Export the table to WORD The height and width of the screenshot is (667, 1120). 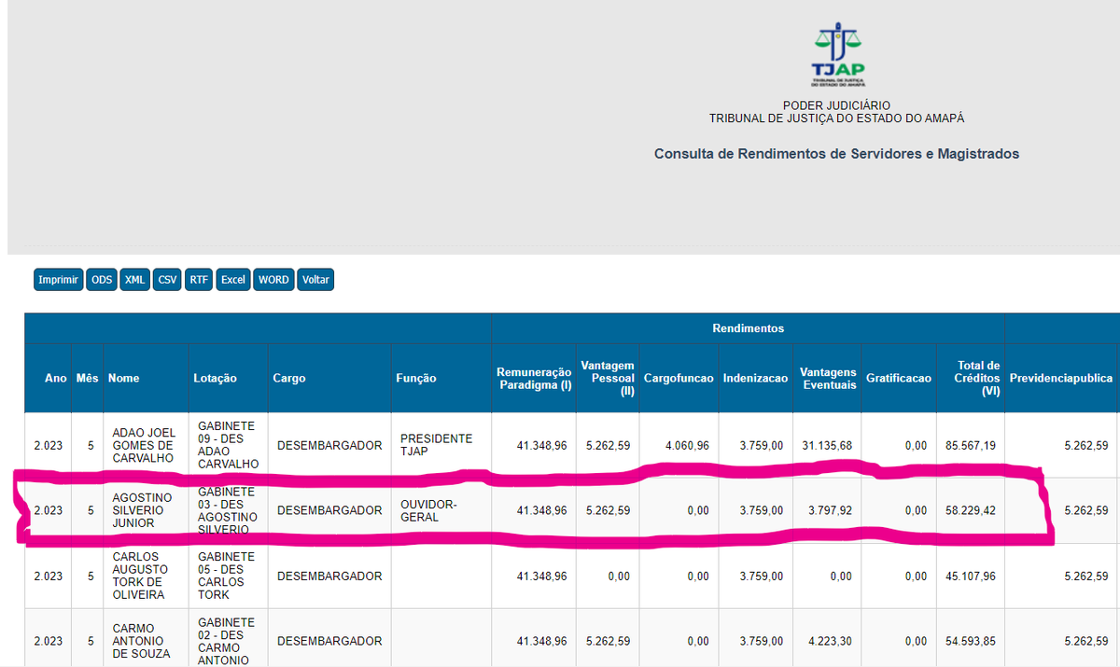pos(273,280)
